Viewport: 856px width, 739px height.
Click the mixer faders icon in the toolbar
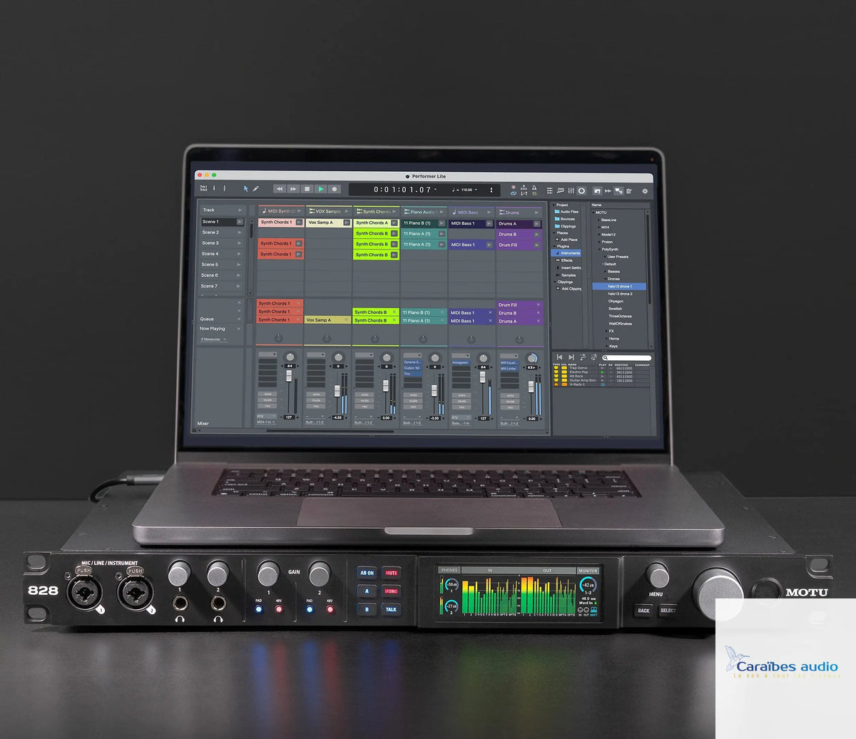pyautogui.click(x=571, y=190)
